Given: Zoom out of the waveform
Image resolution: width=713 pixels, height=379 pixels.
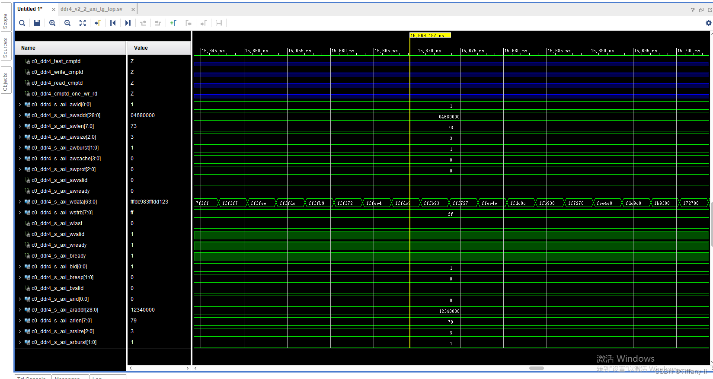Looking at the screenshot, I should tap(67, 23).
